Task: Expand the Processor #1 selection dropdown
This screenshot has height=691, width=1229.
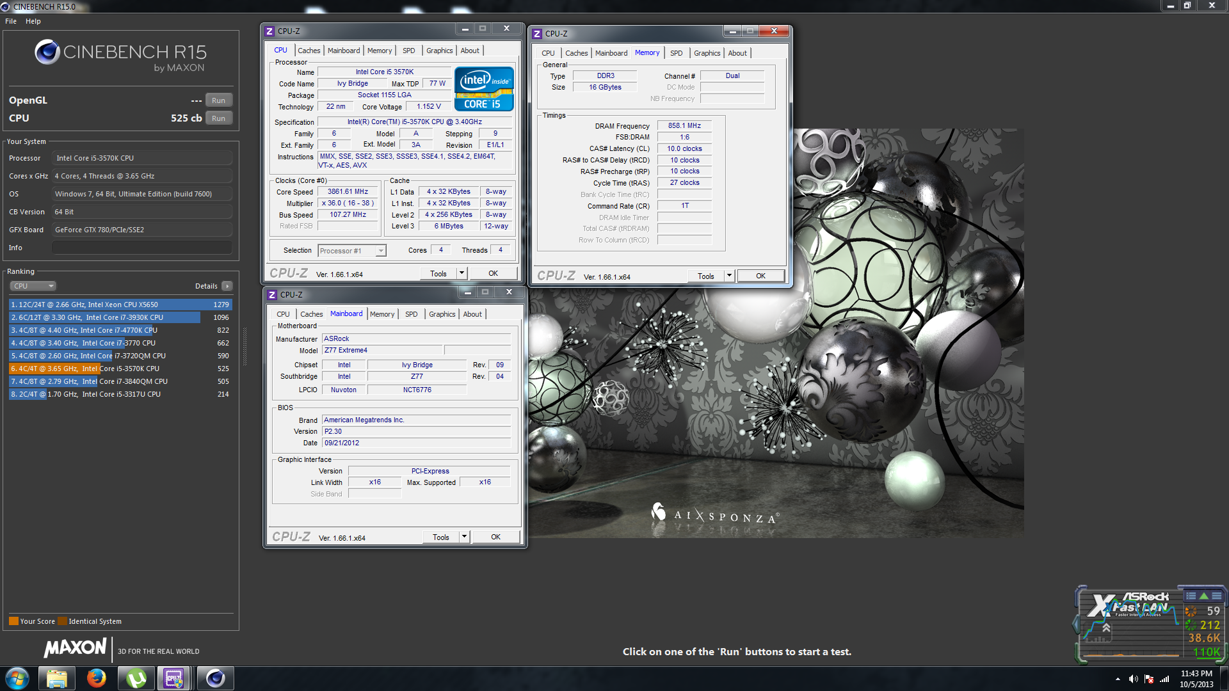Action: [x=381, y=251]
